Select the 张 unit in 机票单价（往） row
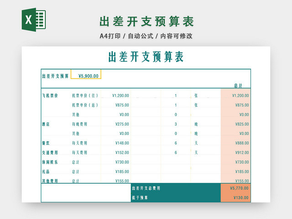 196,95
